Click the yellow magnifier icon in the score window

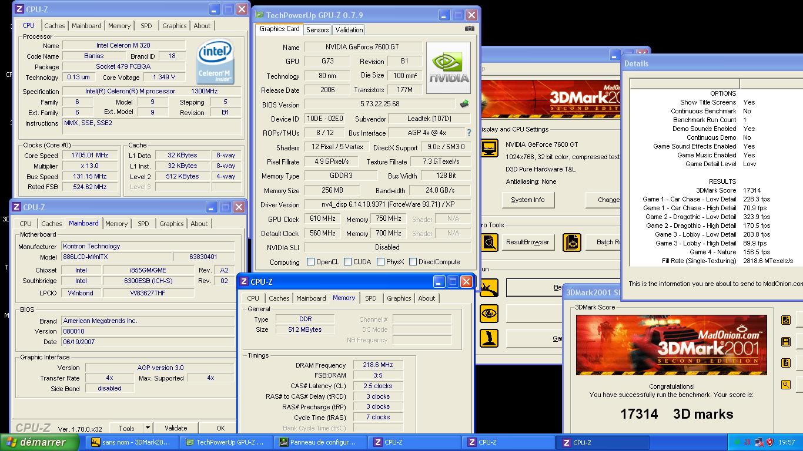(786, 385)
